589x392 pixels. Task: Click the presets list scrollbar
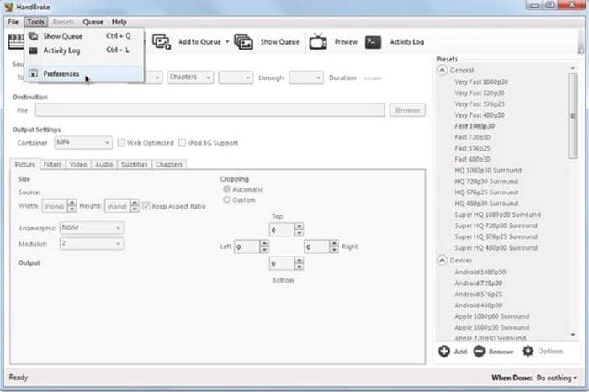[573, 115]
